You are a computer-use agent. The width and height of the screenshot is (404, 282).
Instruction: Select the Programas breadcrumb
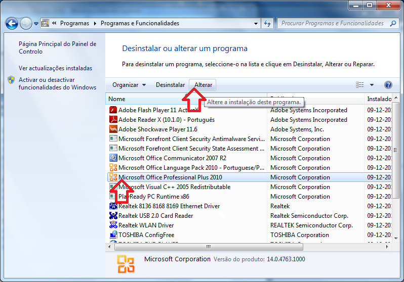click(x=74, y=23)
